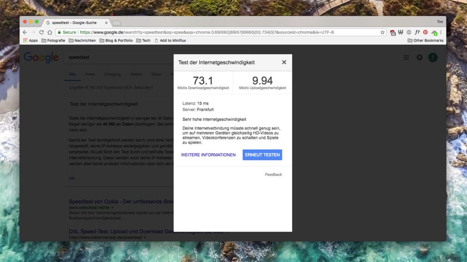The image size is (467, 262).
Task: Click the W extension icon
Action: pyautogui.click(x=400, y=32)
